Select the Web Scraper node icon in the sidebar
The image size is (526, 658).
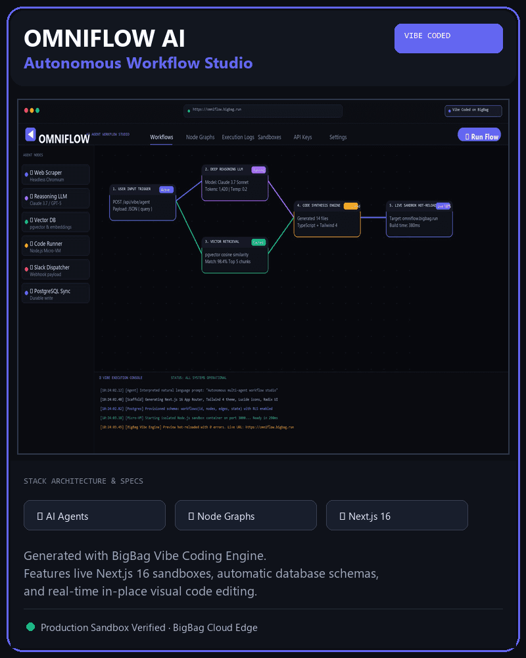tap(26, 174)
